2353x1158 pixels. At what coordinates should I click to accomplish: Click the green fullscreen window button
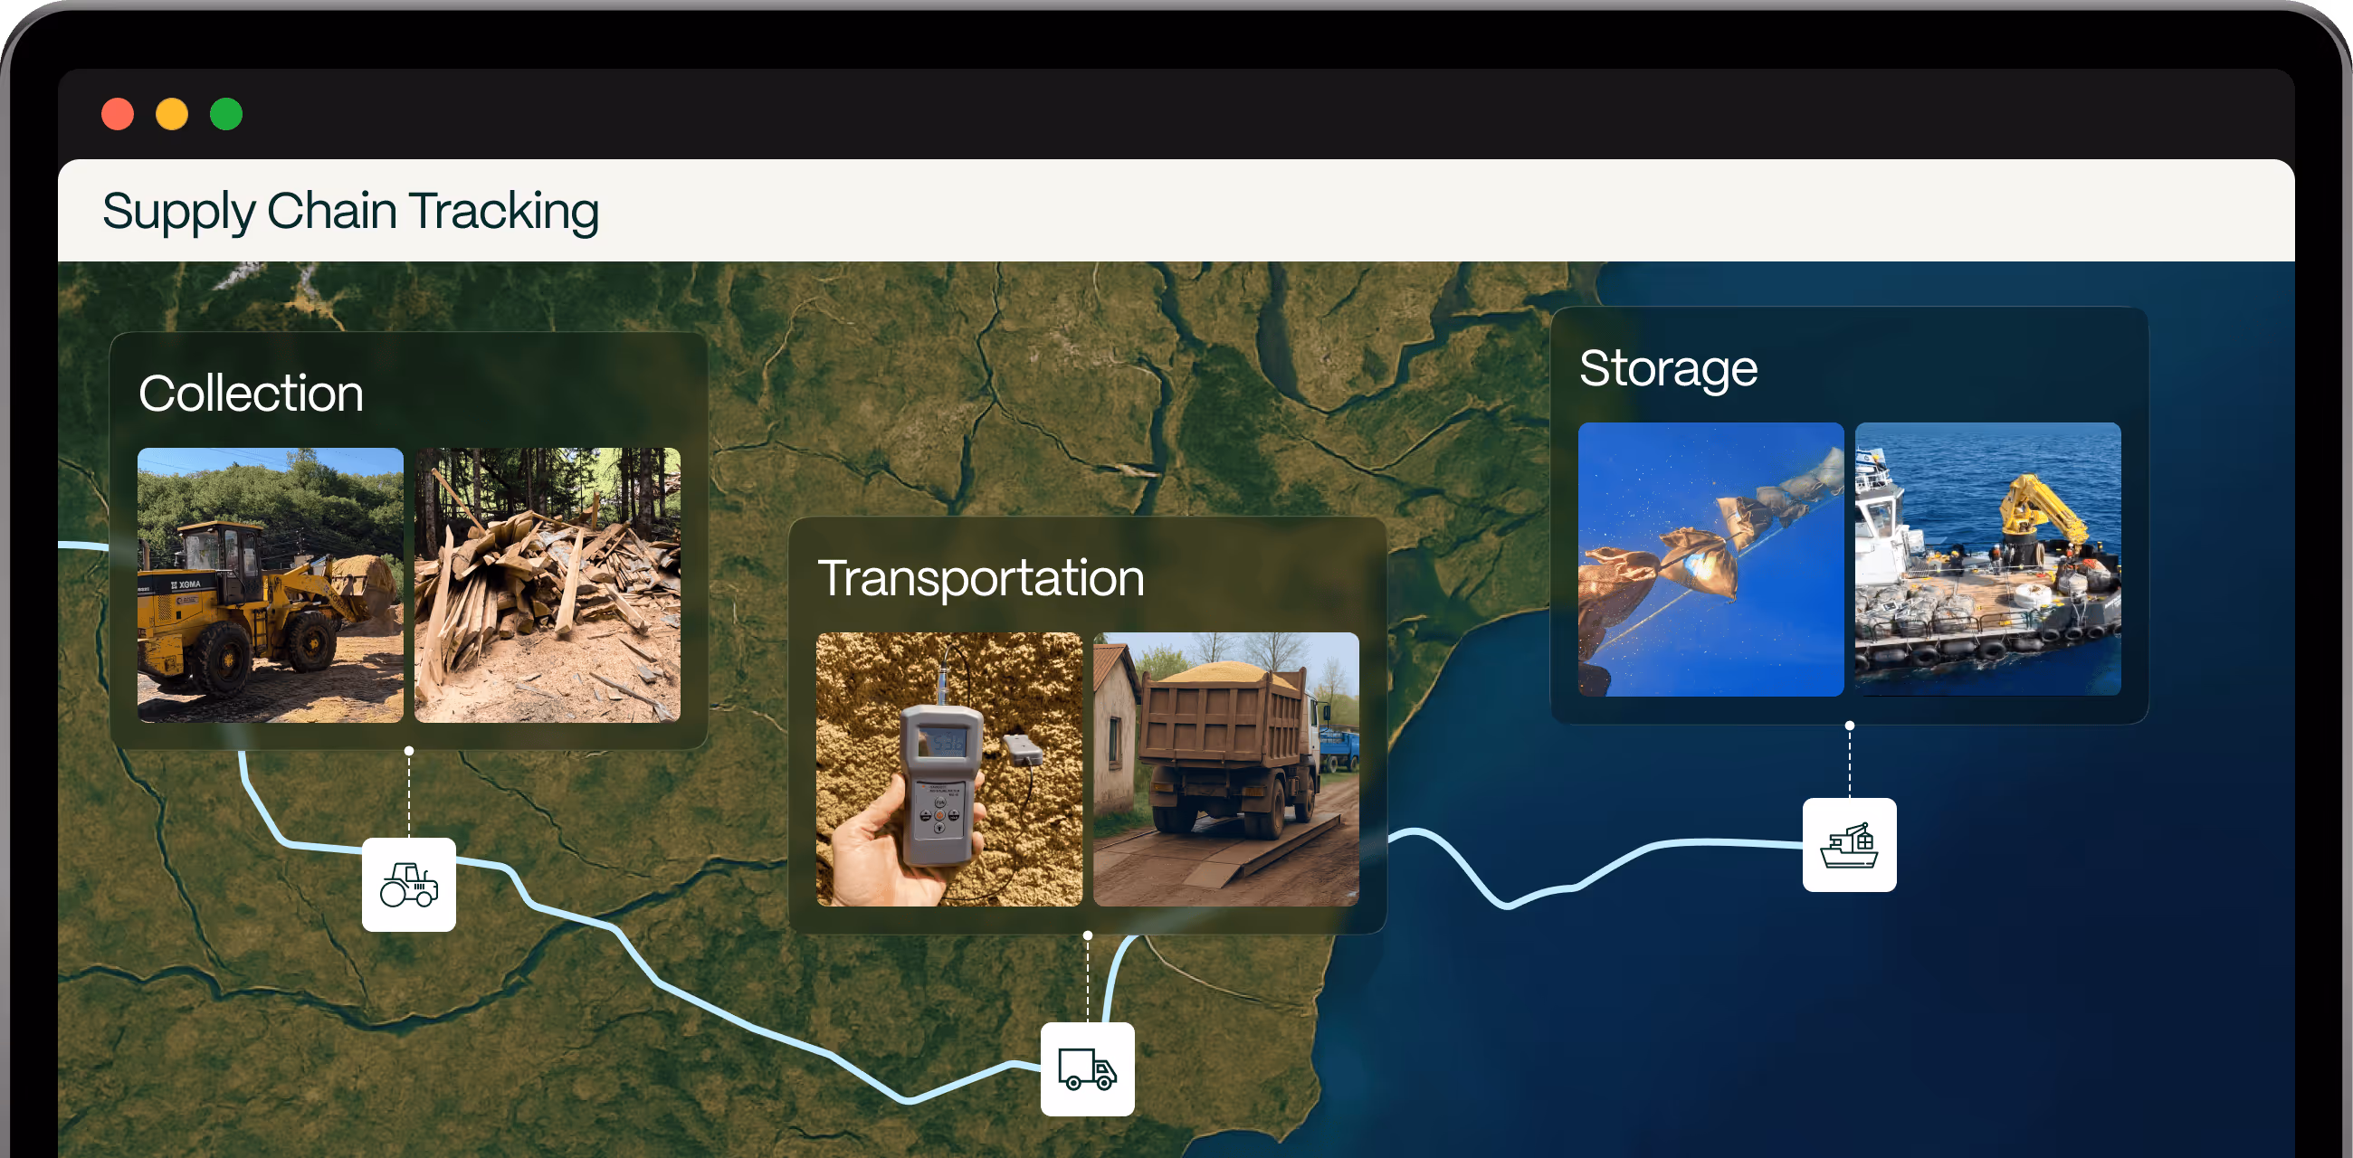[226, 114]
